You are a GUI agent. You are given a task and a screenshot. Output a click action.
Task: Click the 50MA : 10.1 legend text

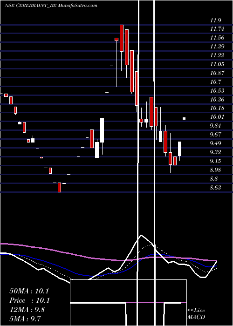click(29, 291)
